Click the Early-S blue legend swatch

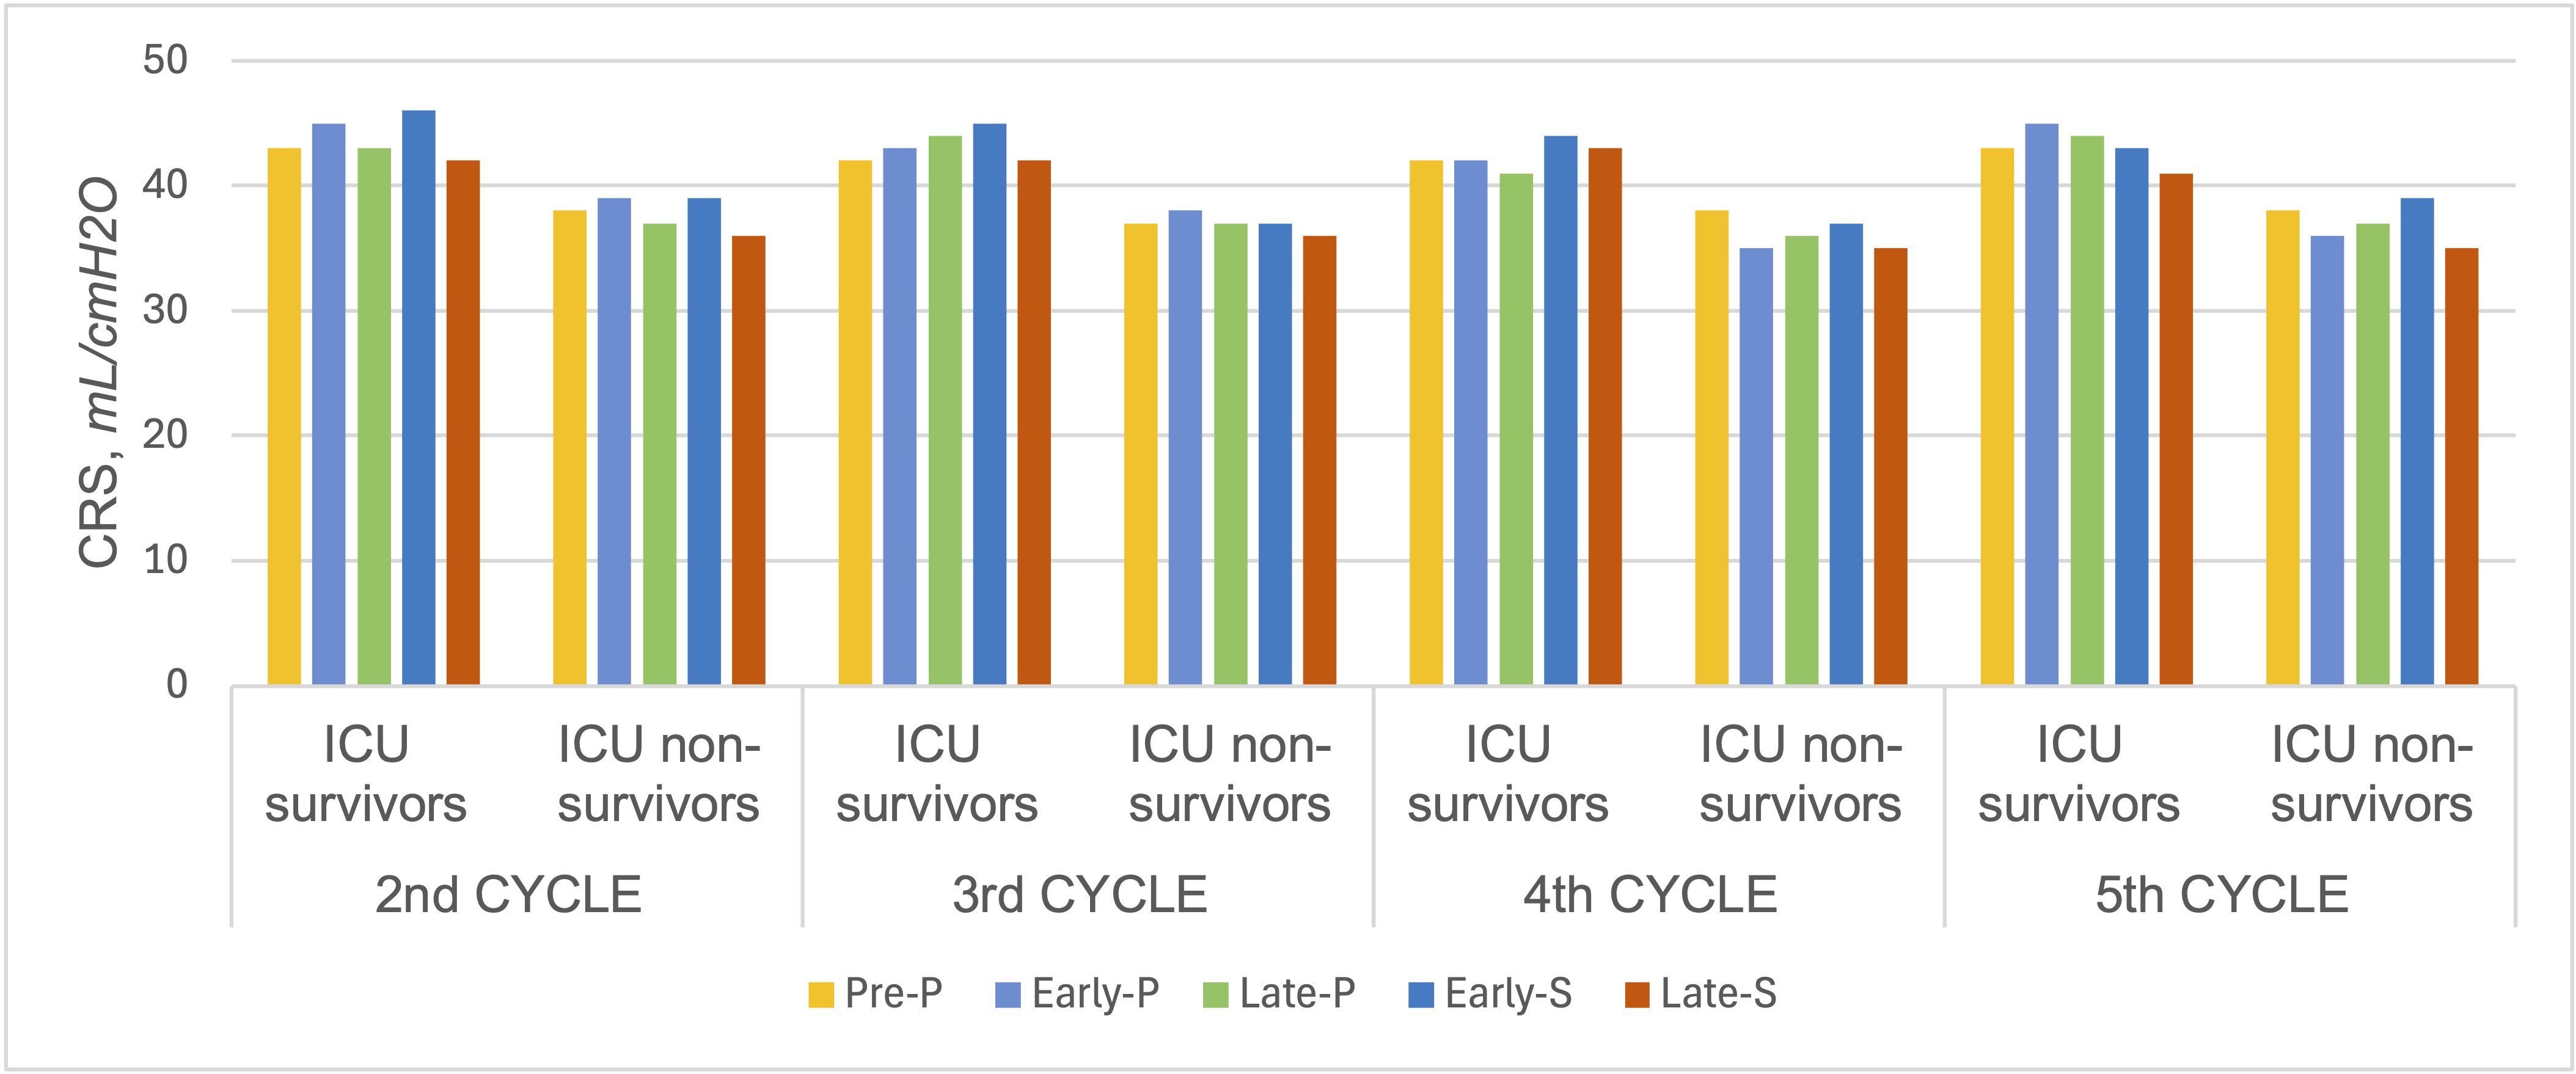pos(1421,995)
